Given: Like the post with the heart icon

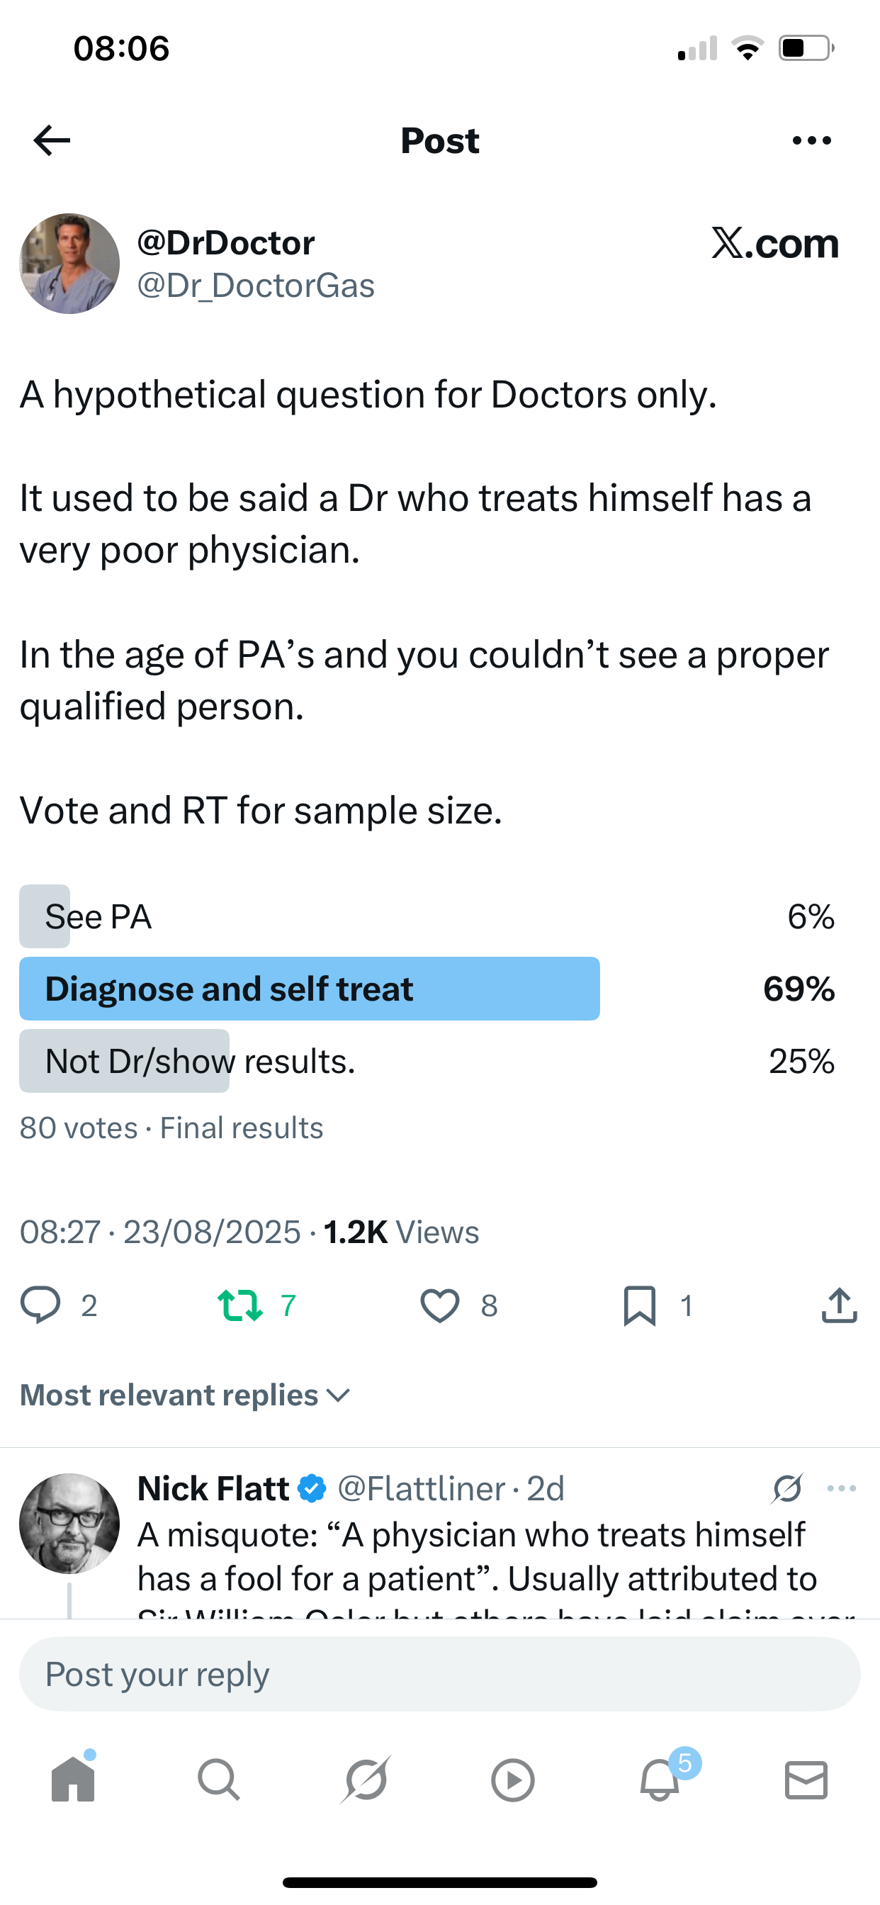Looking at the screenshot, I should [x=440, y=1305].
